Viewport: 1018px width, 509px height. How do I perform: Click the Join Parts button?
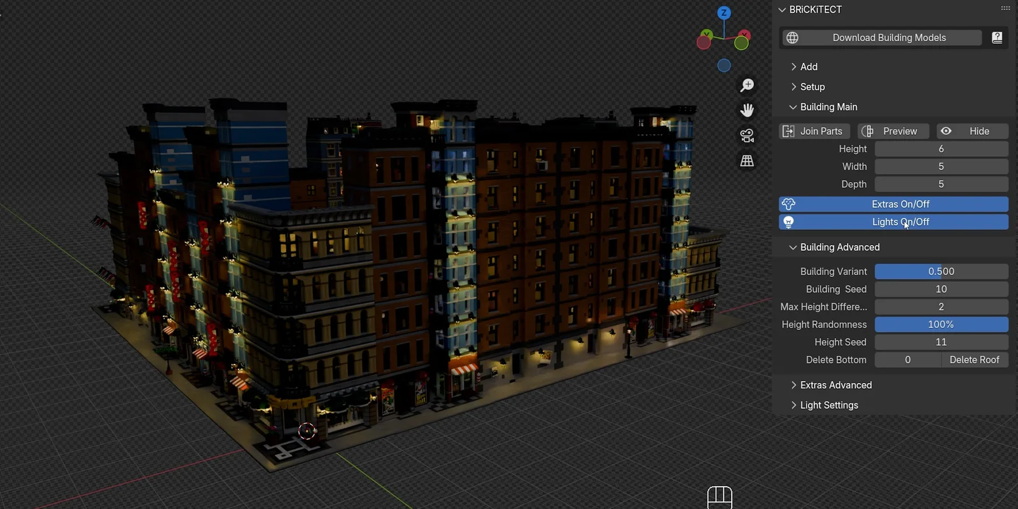pyautogui.click(x=816, y=131)
